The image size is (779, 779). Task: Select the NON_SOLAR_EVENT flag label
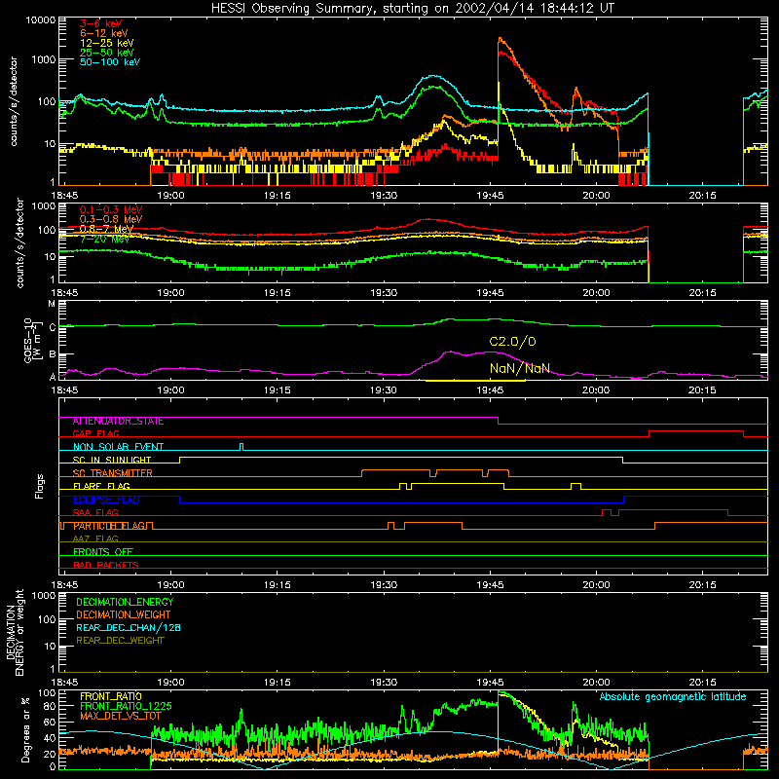pyautogui.click(x=118, y=447)
